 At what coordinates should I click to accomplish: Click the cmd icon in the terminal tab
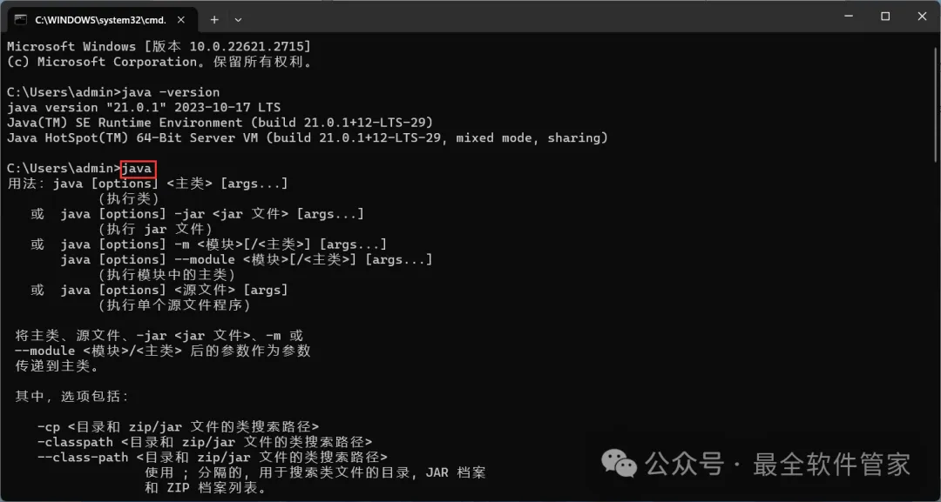(x=21, y=19)
